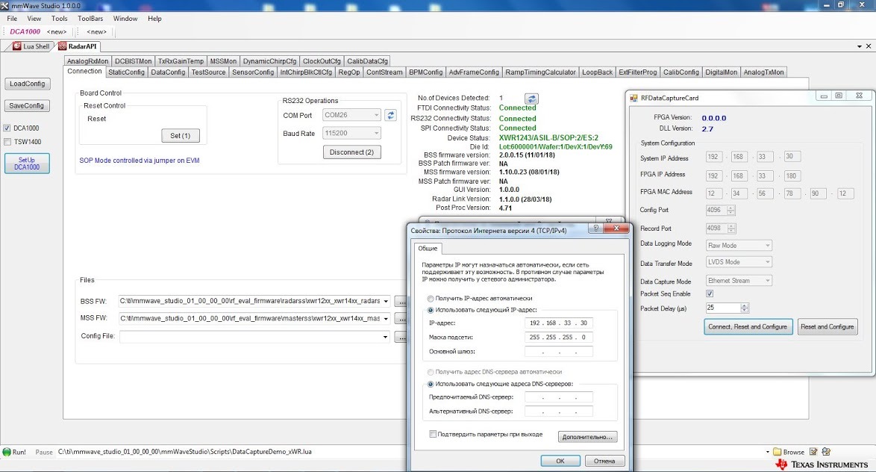The width and height of the screenshot is (876, 472).
Task: Open the script edit icon beside Browse
Action: (x=813, y=452)
